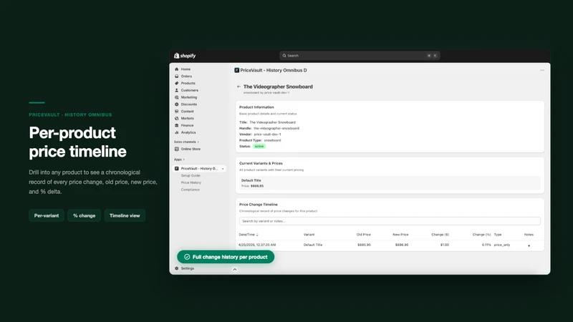This screenshot has height=322, width=573.
Task: Open Discounts in sidebar menu
Action: 189,104
